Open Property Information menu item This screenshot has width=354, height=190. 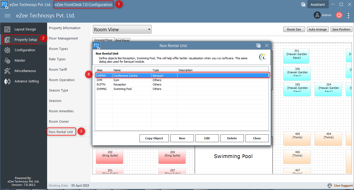click(65, 28)
